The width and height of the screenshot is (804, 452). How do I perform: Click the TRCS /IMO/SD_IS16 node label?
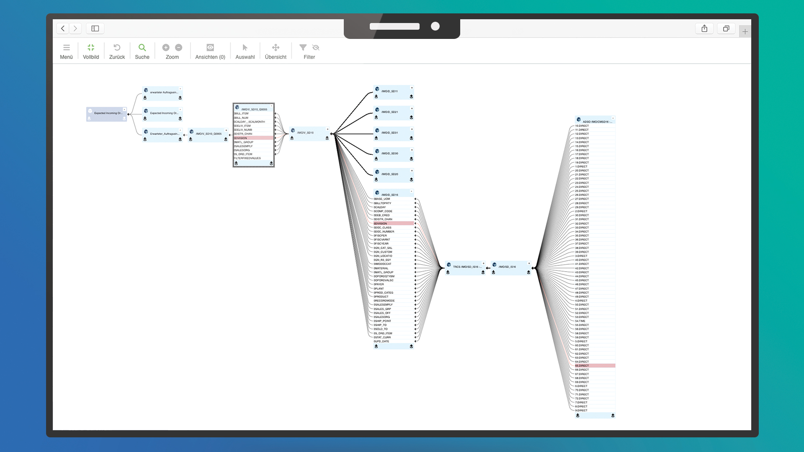pos(466,267)
